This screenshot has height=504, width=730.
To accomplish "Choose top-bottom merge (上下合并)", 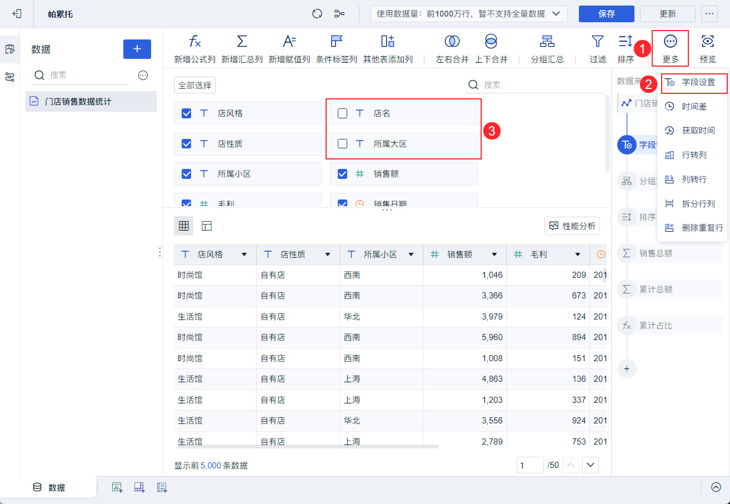I will 491,49.
